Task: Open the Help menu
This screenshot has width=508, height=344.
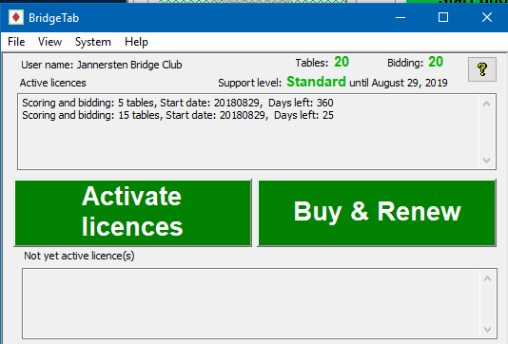Action: [x=136, y=42]
